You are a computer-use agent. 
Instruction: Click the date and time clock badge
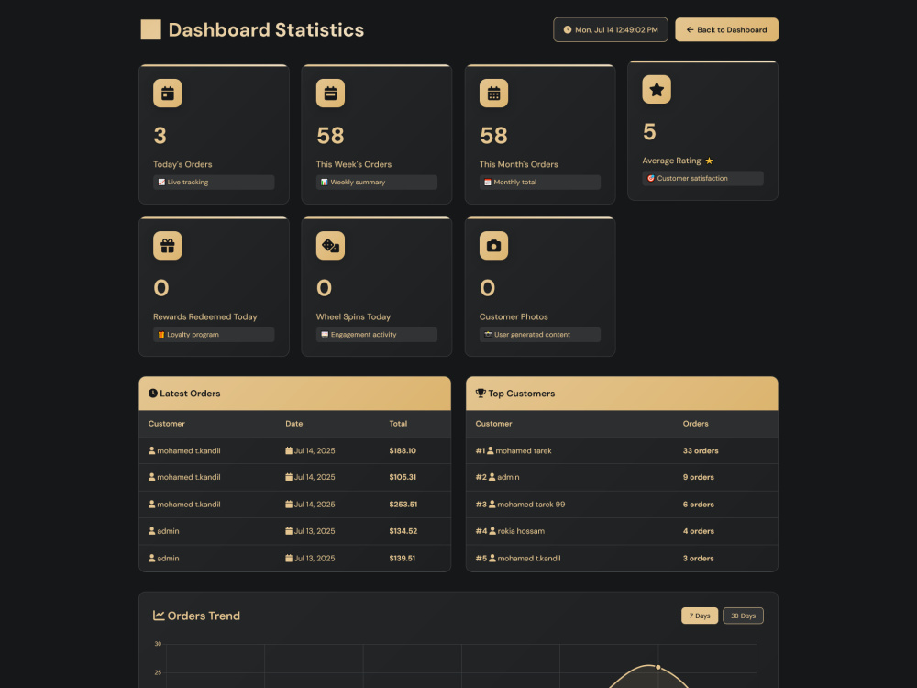click(x=611, y=30)
